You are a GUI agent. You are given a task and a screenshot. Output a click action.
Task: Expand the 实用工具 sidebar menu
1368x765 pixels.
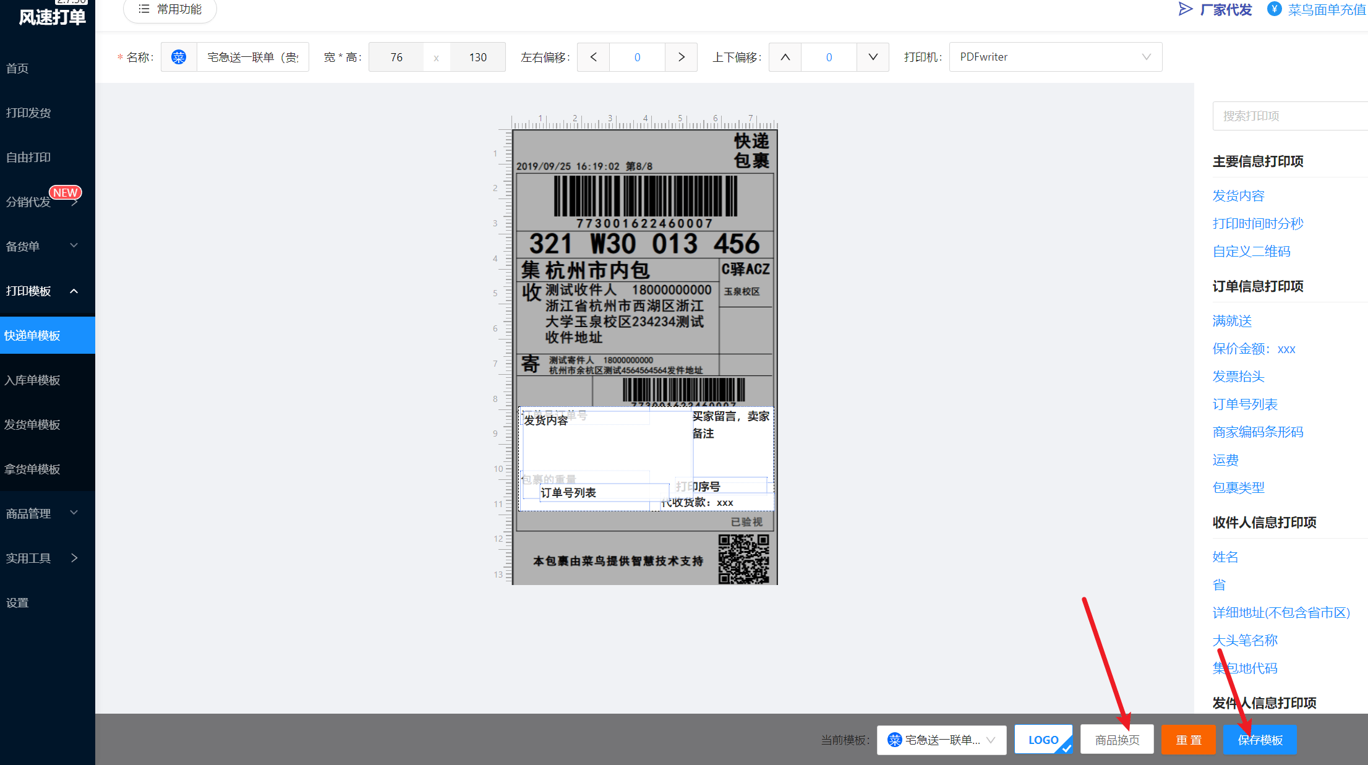[x=74, y=558]
